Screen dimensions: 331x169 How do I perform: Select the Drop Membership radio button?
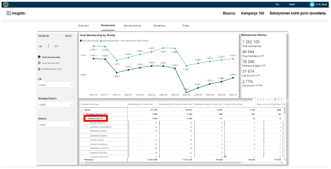39,63
